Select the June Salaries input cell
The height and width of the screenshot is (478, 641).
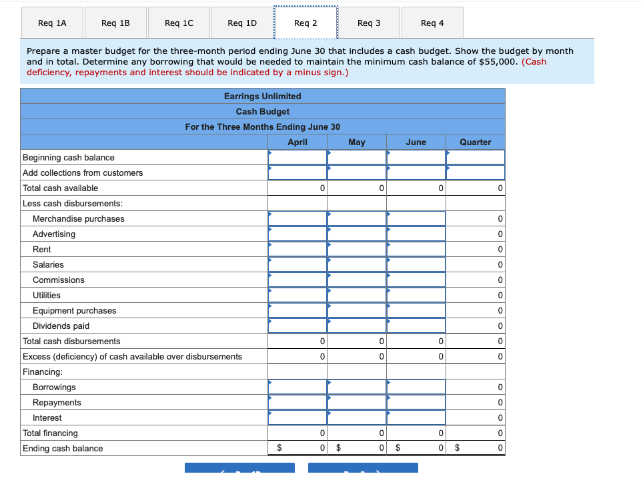pyautogui.click(x=415, y=264)
